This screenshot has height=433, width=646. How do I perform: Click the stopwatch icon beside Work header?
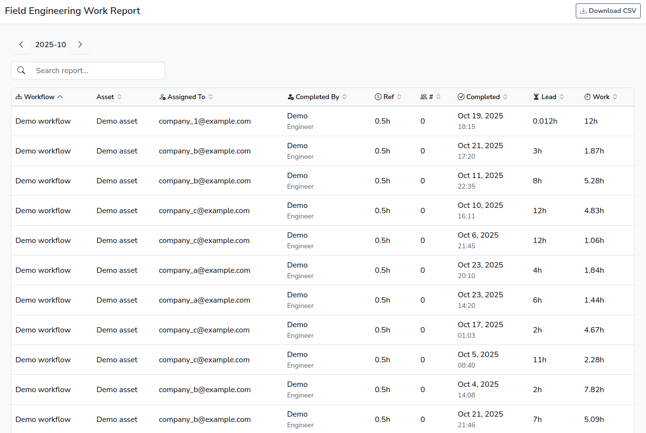tap(587, 97)
